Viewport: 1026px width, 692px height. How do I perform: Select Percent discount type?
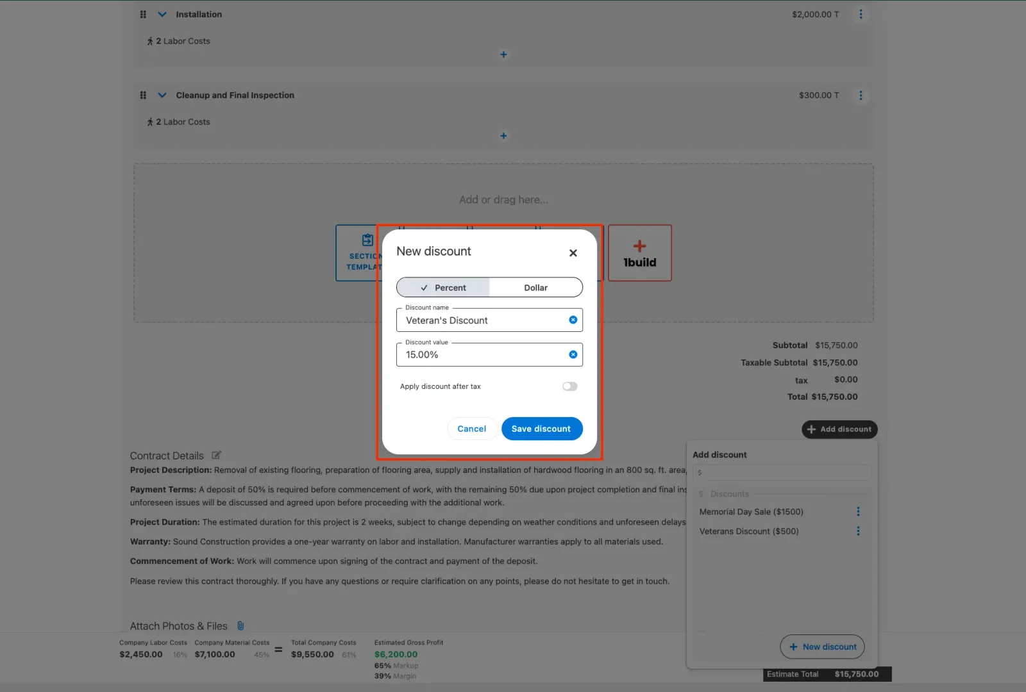click(x=443, y=288)
